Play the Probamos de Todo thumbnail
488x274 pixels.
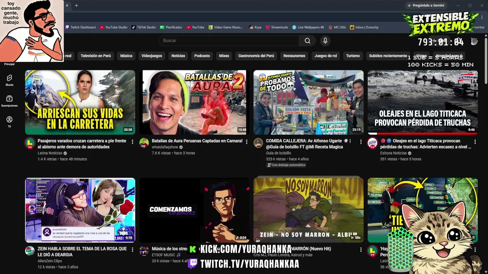click(308, 102)
